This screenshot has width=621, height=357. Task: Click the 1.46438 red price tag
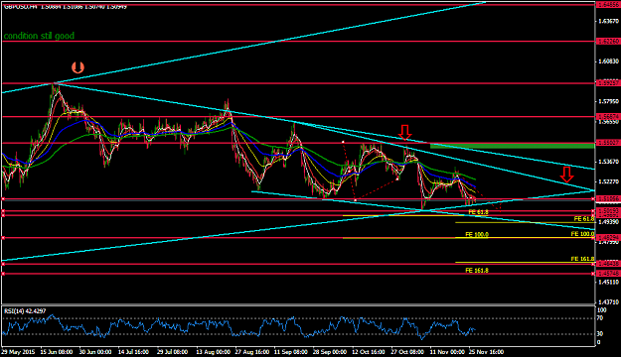(608, 264)
